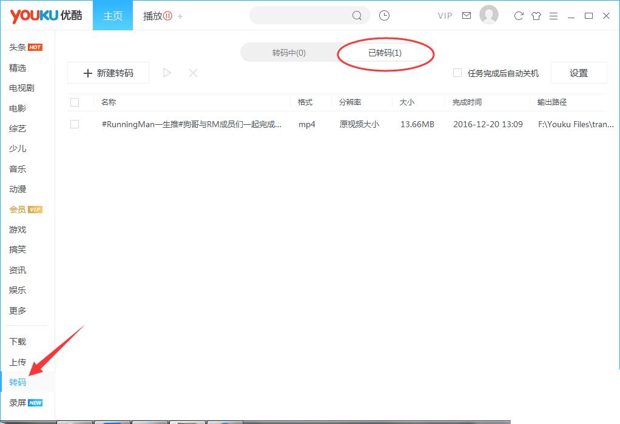Screen dimensions: 620x424
Task: Click the refresh icon
Action: pyautogui.click(x=518, y=16)
